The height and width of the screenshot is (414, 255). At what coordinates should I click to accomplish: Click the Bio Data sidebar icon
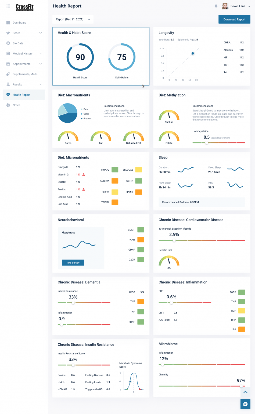(x=8, y=43)
